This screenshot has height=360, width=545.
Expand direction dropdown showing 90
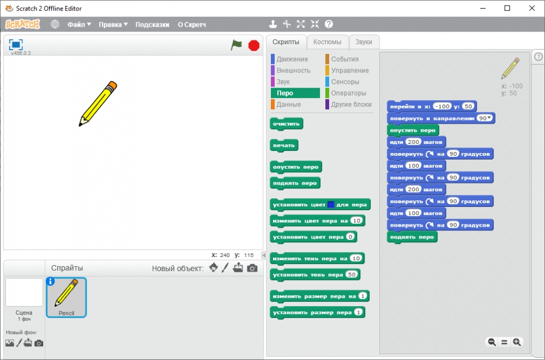[x=485, y=118]
